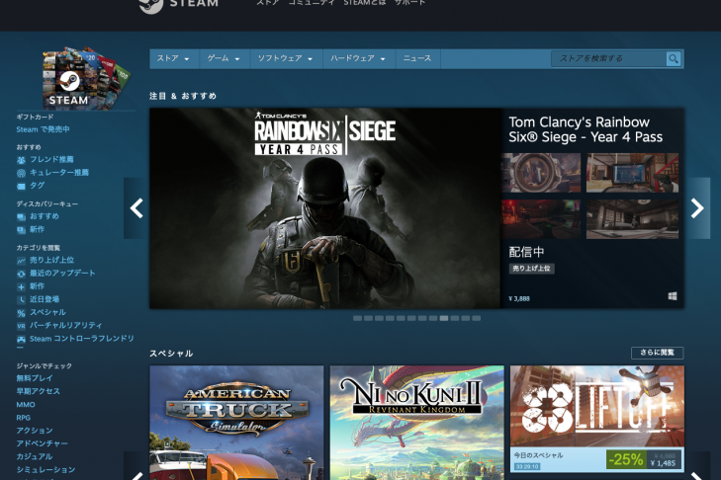
Task: Advance featured carousel with right arrow
Action: pos(697,208)
